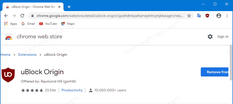Click the uBlock Origin extension title

click(x=42, y=72)
